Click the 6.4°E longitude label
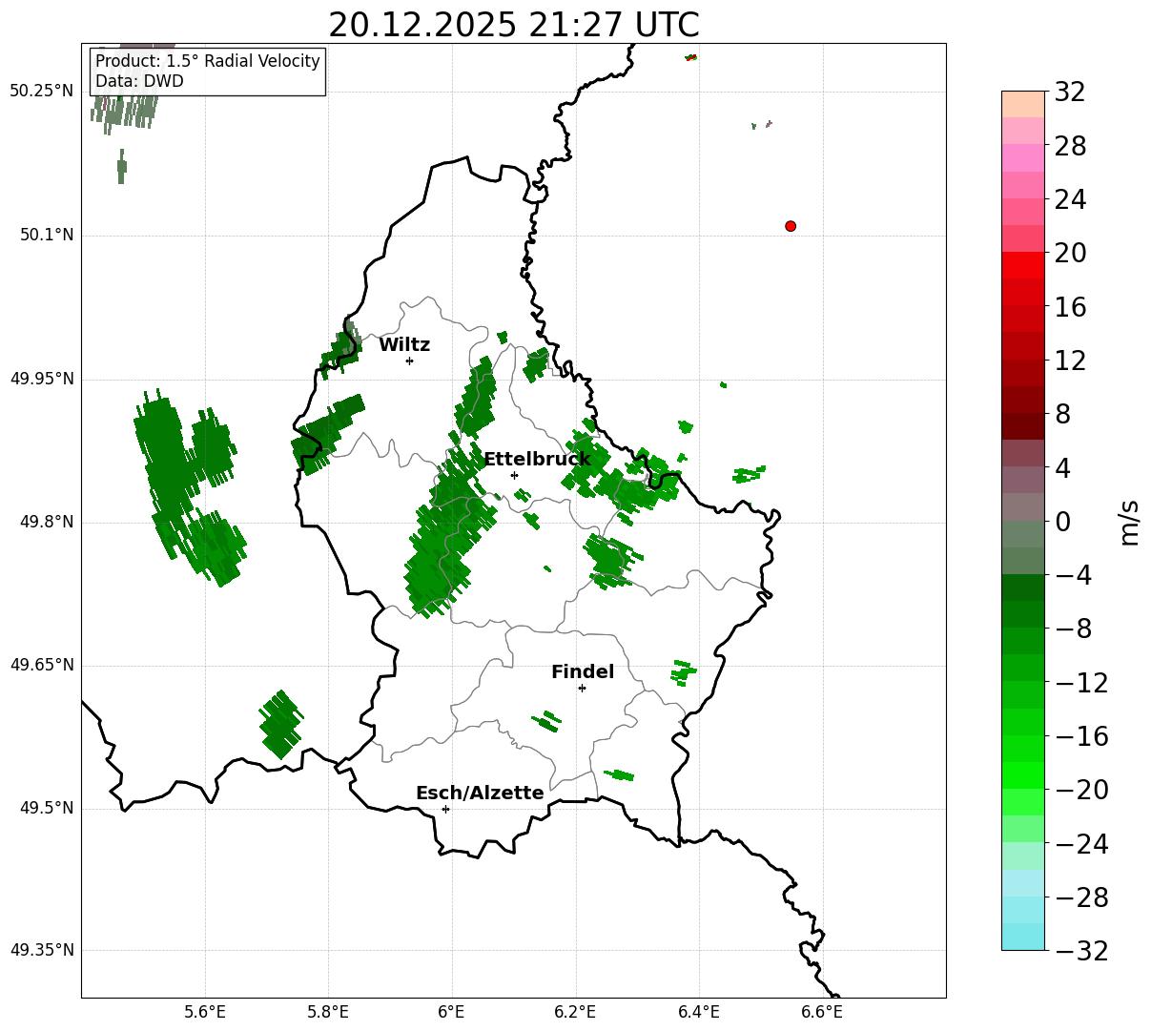The height and width of the screenshot is (1031, 1151). 700,1012
